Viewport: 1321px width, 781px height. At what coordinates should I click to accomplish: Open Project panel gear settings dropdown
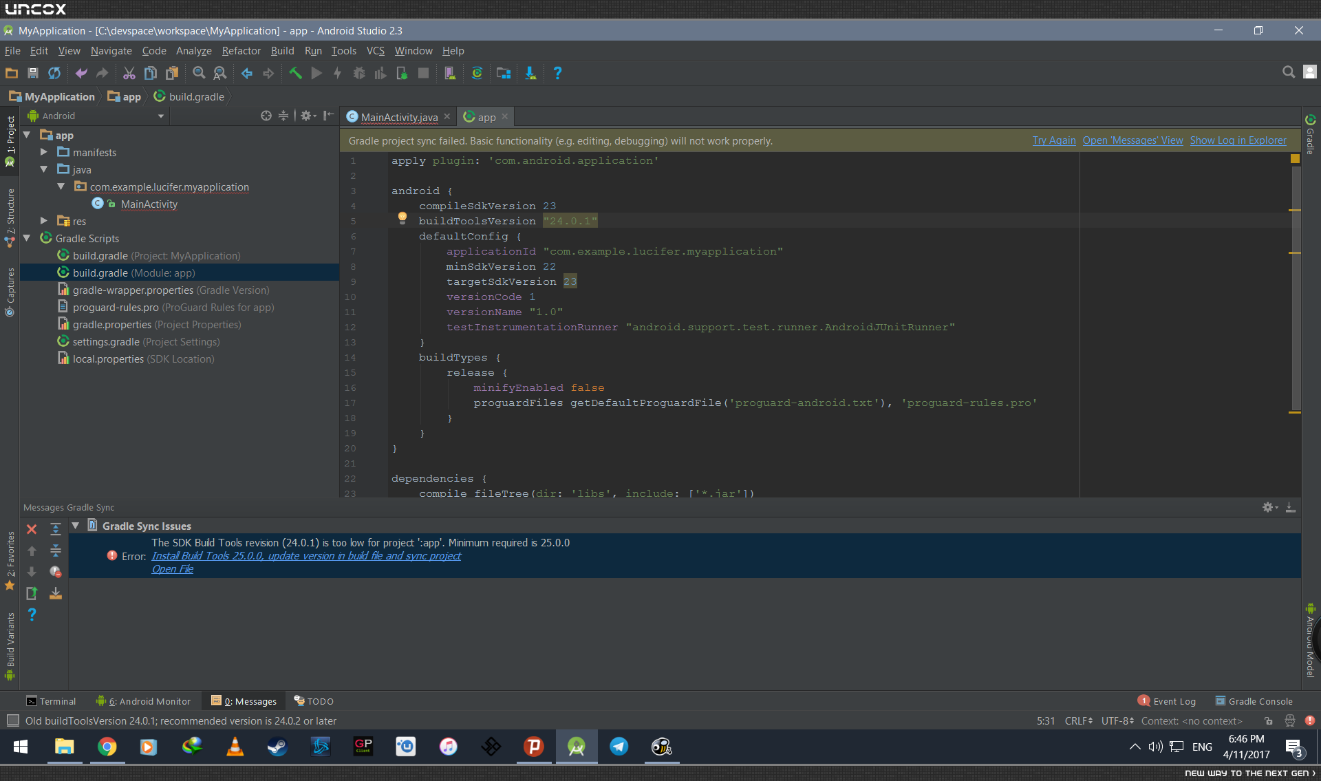pyautogui.click(x=308, y=116)
